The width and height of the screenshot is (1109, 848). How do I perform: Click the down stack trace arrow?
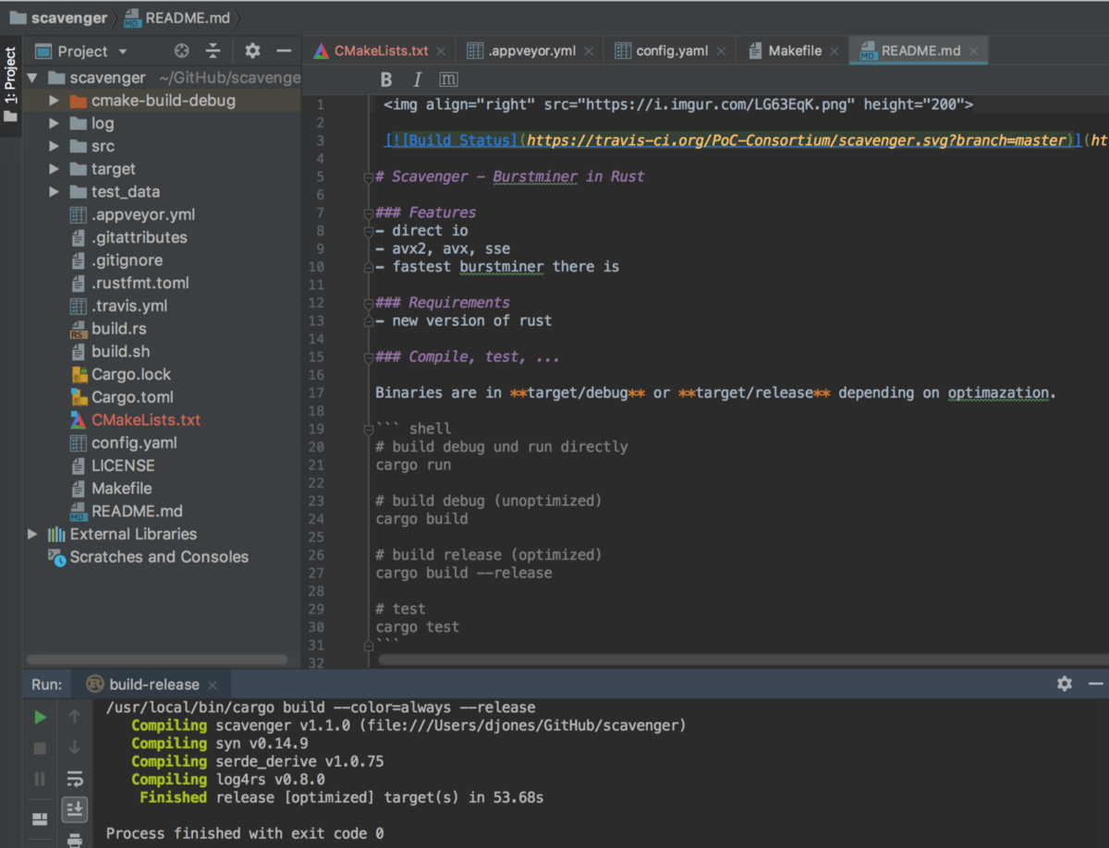75,748
